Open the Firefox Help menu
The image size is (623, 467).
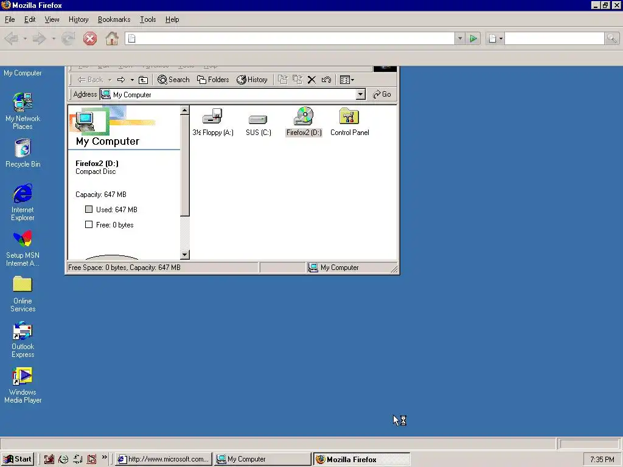click(x=172, y=19)
